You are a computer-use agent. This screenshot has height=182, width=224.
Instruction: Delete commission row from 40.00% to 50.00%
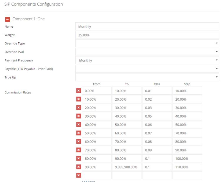[79, 124]
